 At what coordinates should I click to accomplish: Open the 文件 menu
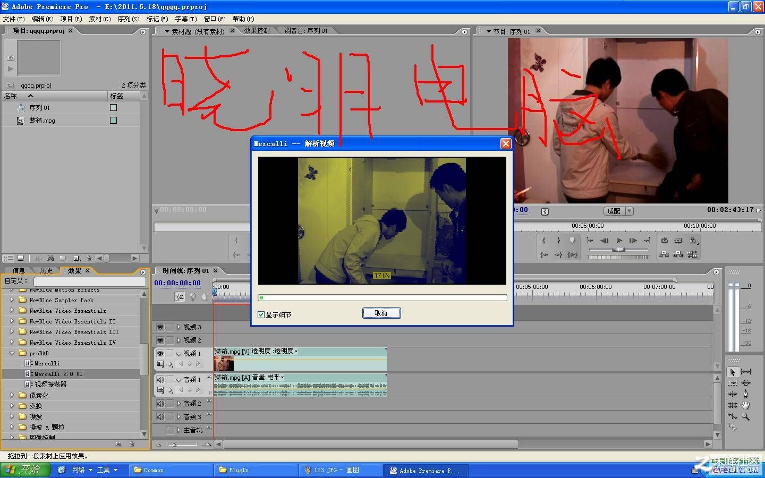13,19
